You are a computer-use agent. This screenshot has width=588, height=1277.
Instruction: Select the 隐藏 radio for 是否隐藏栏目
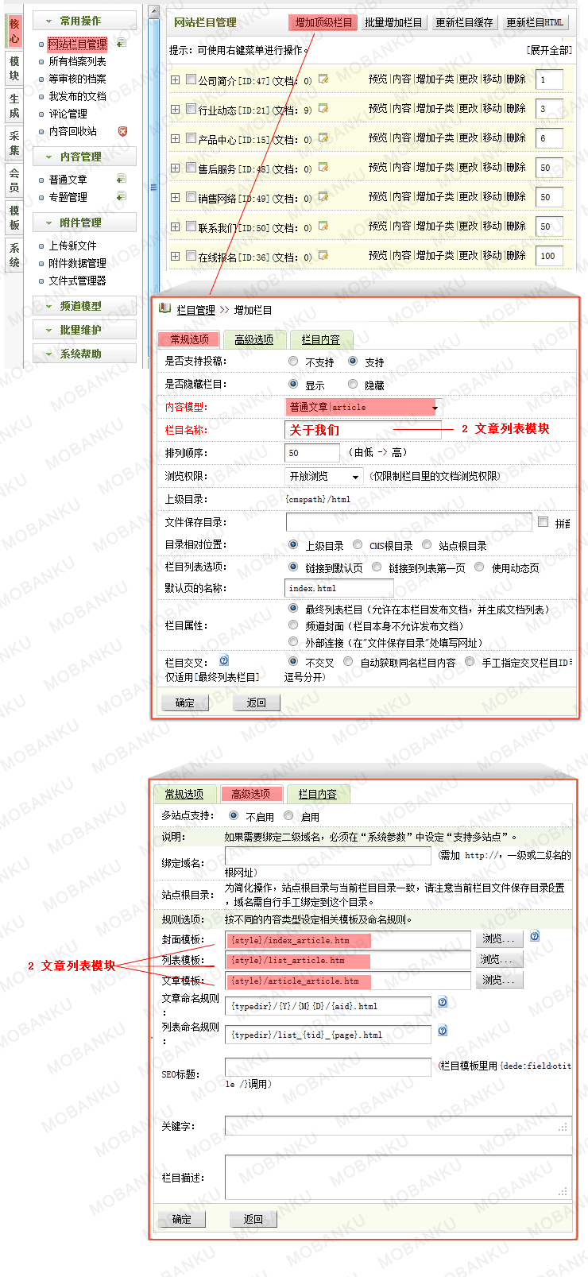[x=353, y=384]
